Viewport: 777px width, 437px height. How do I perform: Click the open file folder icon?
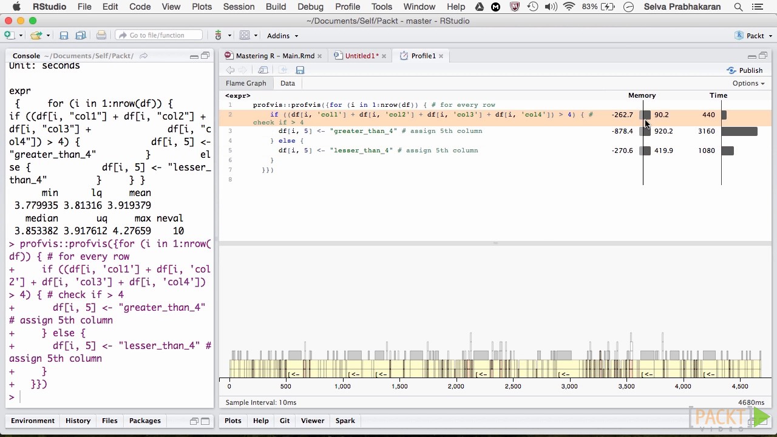[36, 35]
